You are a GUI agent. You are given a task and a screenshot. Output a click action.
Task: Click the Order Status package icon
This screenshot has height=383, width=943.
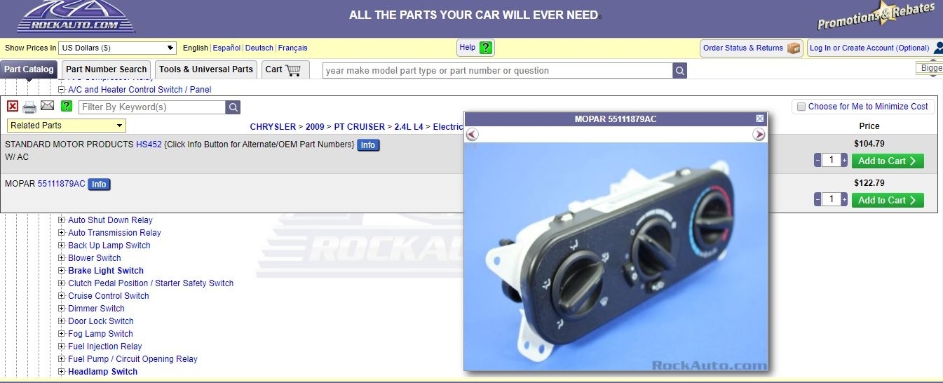pyautogui.click(x=794, y=48)
